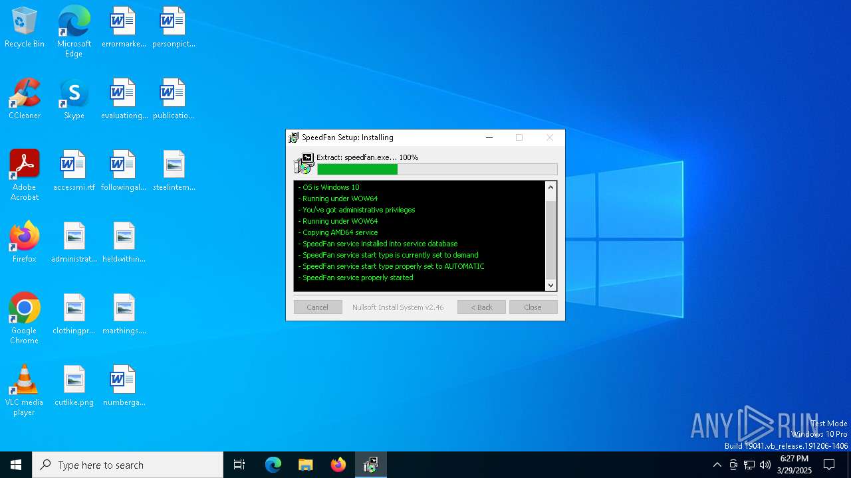Launch Microsoft Edge from the desktop

click(74, 32)
